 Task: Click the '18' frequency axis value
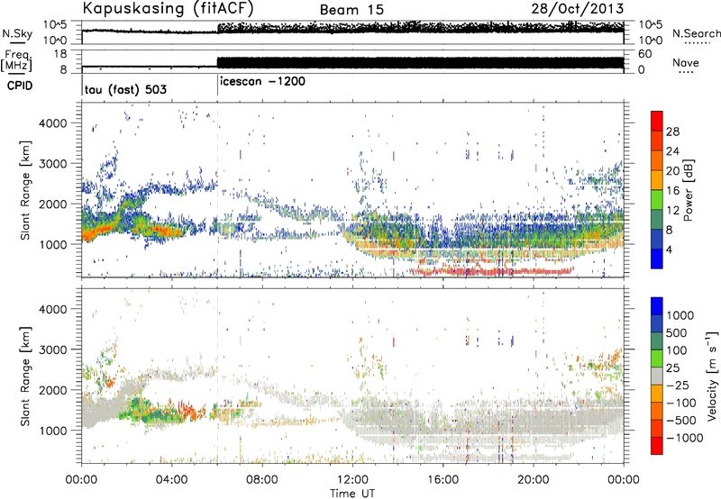coord(59,54)
